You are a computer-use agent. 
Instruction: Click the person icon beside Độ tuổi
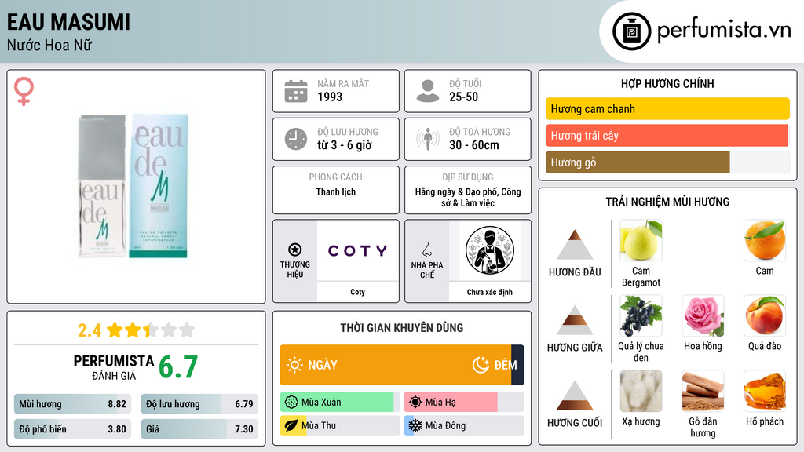[428, 91]
